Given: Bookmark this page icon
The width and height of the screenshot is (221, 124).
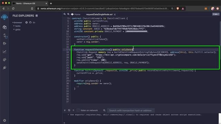Looking at the screenshot, I should click(x=32, y=9).
